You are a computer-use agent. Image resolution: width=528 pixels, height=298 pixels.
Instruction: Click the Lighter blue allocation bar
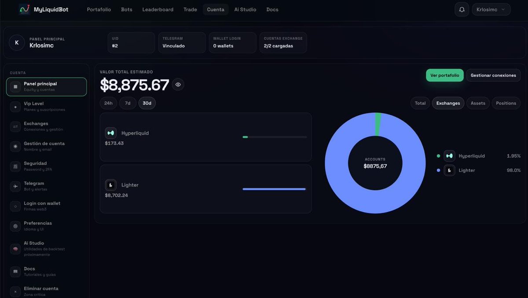tap(274, 189)
